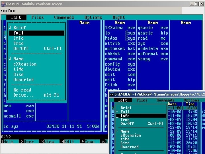The image size is (205, 154).
Task: Sort by tiMe in Dioscuri Left menu
Action: (37, 69)
